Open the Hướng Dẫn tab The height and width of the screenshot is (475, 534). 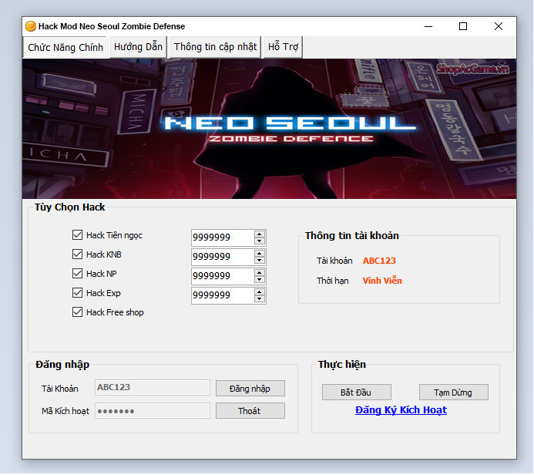click(138, 47)
